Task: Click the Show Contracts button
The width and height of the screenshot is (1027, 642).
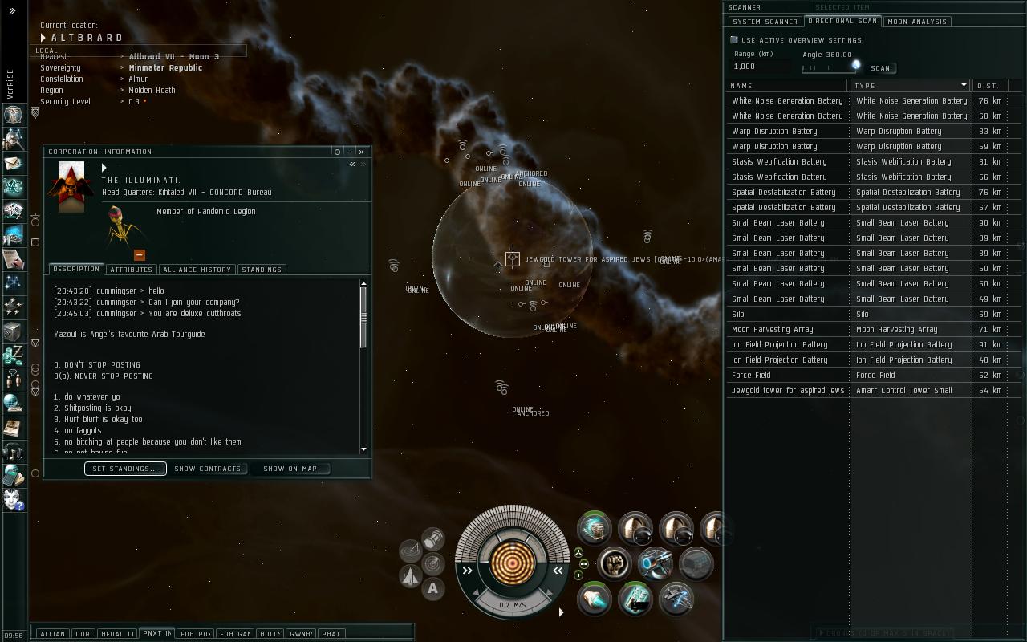Action: 207,469
